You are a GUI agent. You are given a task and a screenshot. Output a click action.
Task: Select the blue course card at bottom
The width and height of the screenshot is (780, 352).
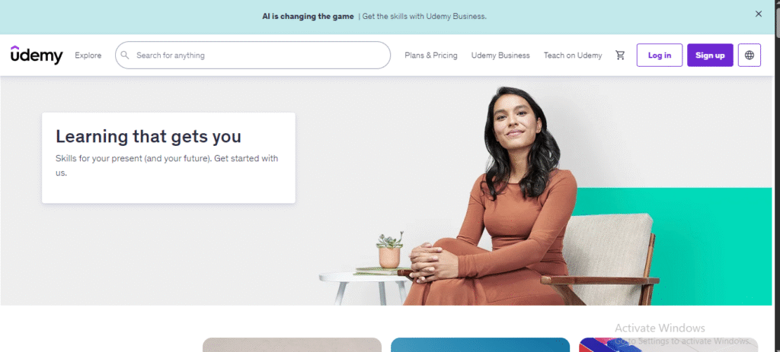point(480,345)
